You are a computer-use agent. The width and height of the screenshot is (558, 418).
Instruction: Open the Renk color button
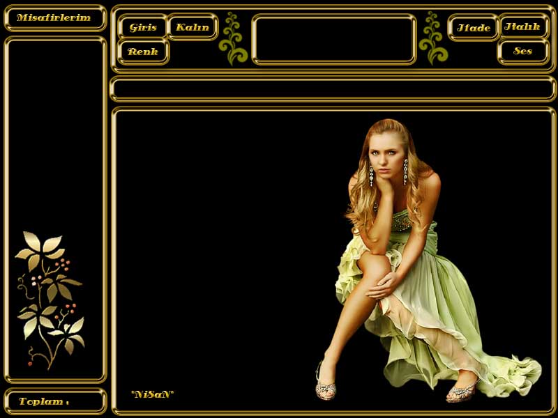(143, 52)
